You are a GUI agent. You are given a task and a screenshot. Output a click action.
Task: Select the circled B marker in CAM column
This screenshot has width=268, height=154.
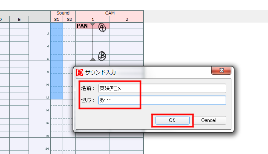102,56
